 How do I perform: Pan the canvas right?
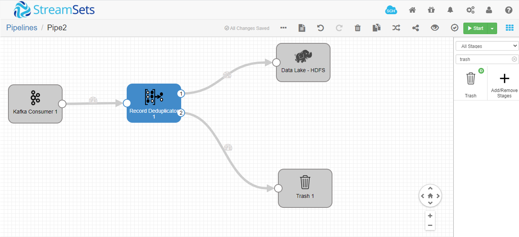pyautogui.click(x=438, y=196)
